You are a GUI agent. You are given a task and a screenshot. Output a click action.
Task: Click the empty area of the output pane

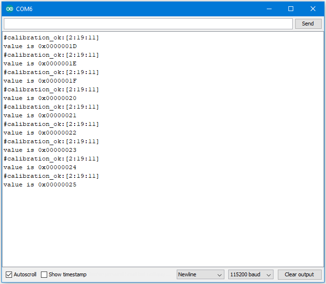point(163,226)
